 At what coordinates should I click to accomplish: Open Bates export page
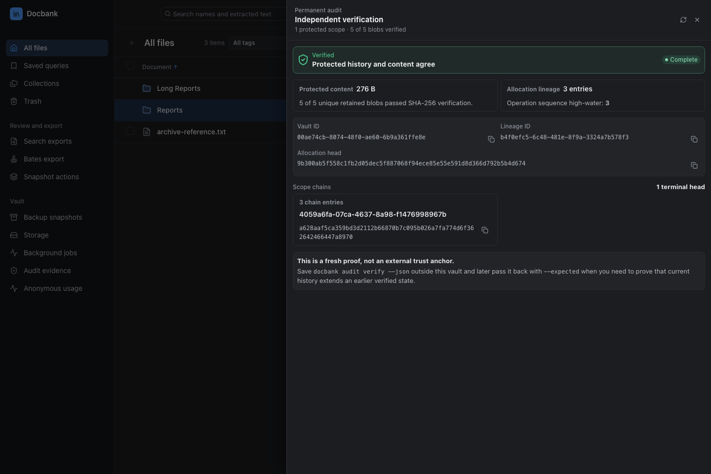click(57, 159)
